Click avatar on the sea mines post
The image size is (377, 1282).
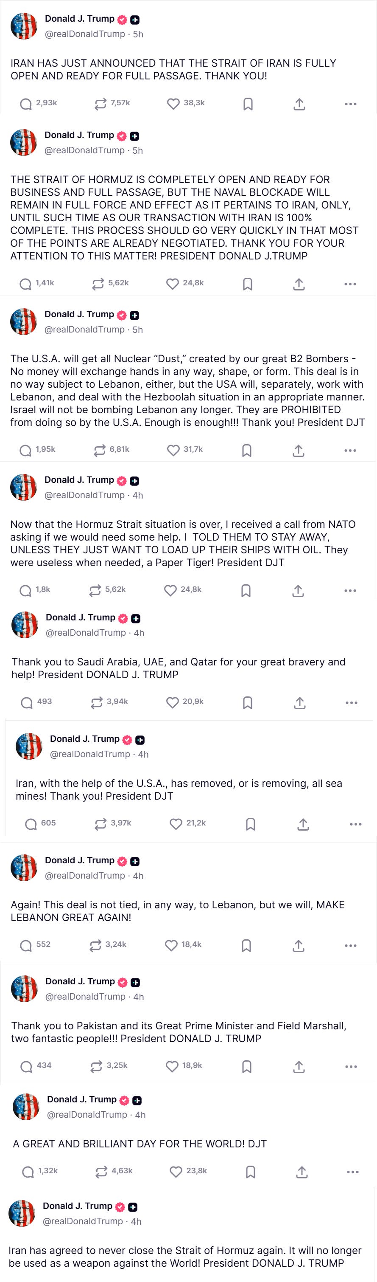[x=29, y=746]
